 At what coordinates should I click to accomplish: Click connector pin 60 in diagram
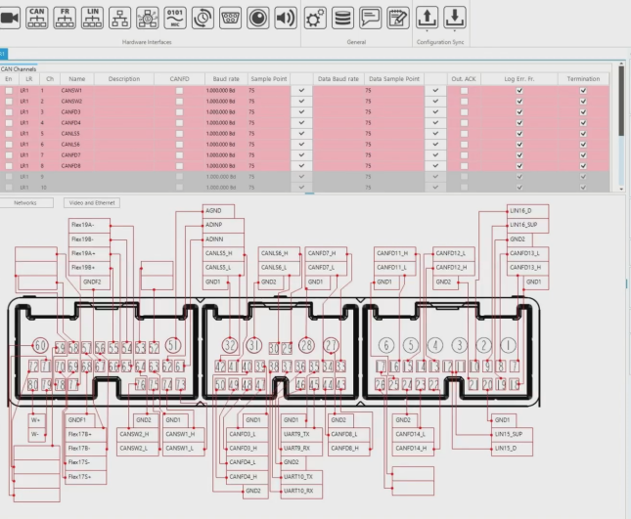(x=39, y=346)
